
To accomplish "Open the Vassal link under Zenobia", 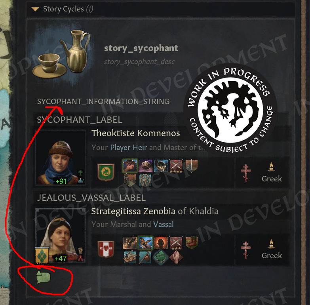I will click(163, 224).
